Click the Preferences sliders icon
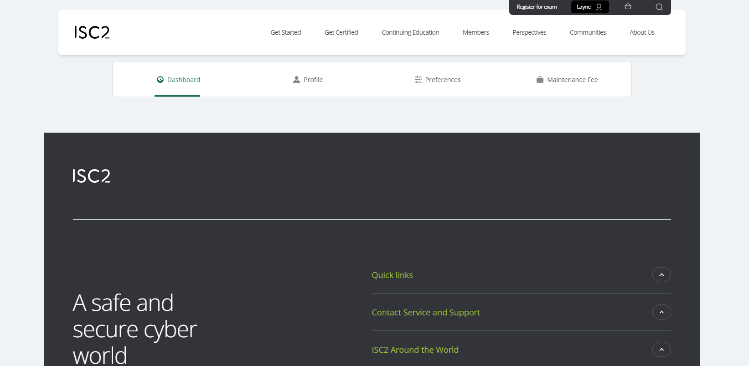This screenshot has height=366, width=749. tap(418, 80)
